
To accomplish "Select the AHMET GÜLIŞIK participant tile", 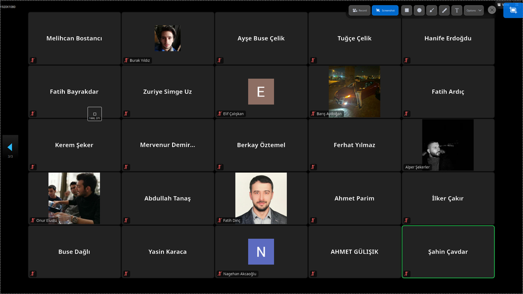I will (354, 252).
